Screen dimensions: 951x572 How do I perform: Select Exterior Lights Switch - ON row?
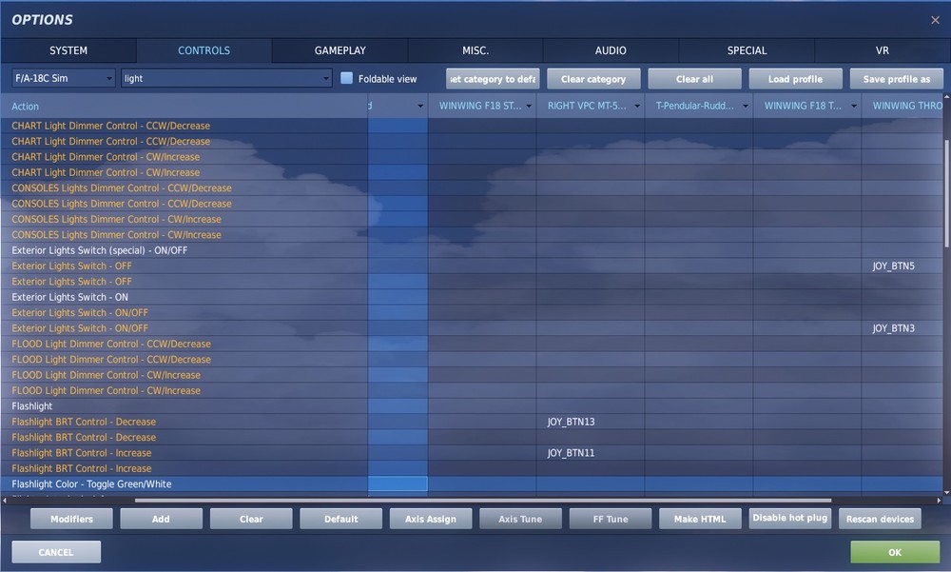coord(184,297)
